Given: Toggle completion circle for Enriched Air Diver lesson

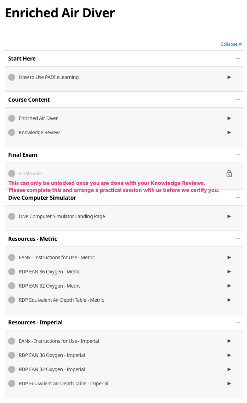Looking at the screenshot, I should [12, 118].
